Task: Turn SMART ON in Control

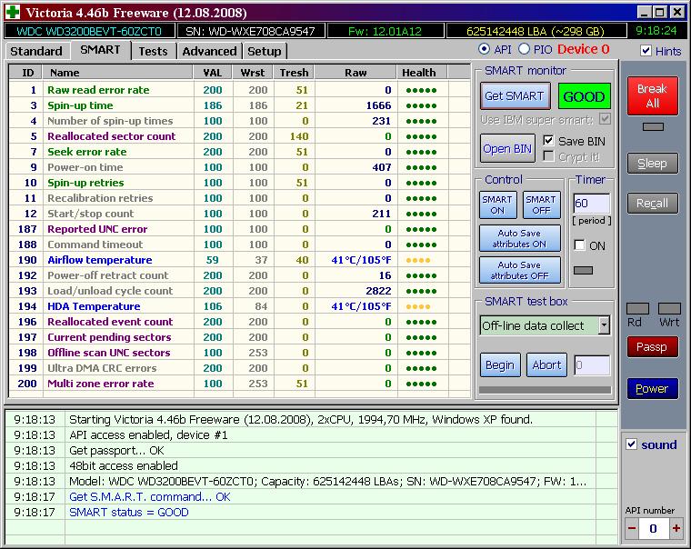Action: click(497, 205)
